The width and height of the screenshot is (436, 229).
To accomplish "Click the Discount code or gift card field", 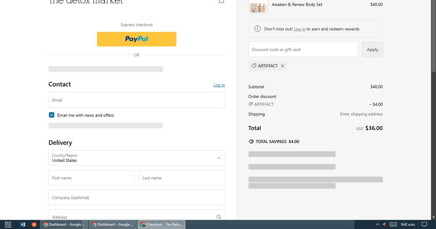I will (303, 49).
